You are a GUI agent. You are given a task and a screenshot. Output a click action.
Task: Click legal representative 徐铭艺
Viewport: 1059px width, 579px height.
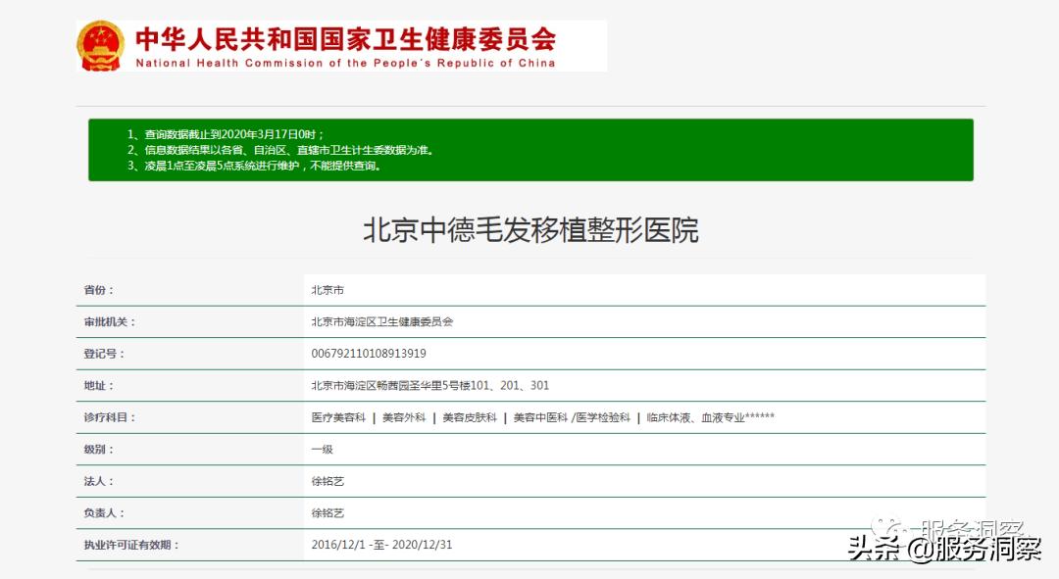(328, 480)
